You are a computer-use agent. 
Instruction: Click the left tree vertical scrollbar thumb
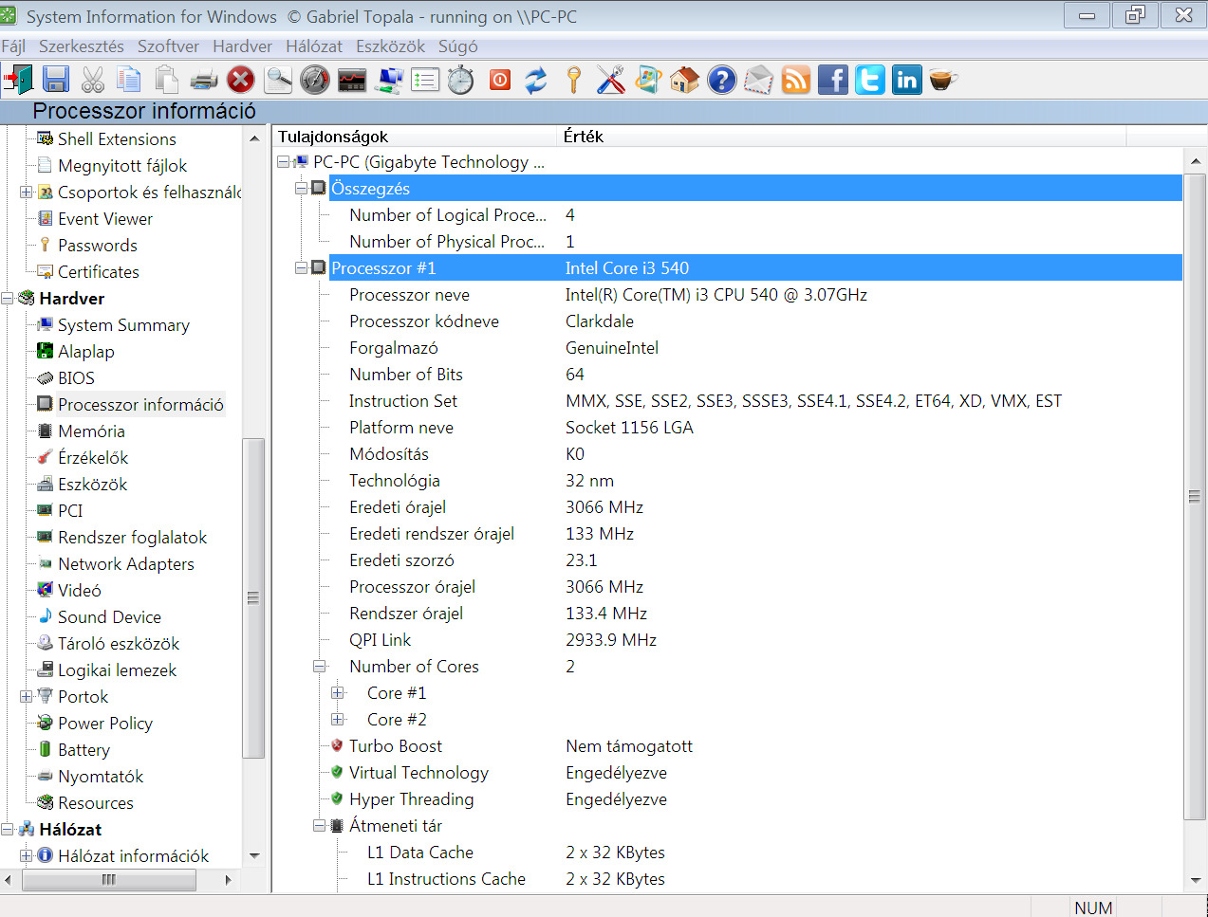coord(253,598)
